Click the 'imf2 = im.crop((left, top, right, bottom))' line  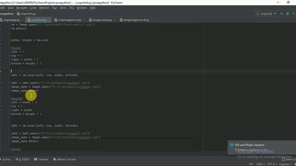click(44, 125)
